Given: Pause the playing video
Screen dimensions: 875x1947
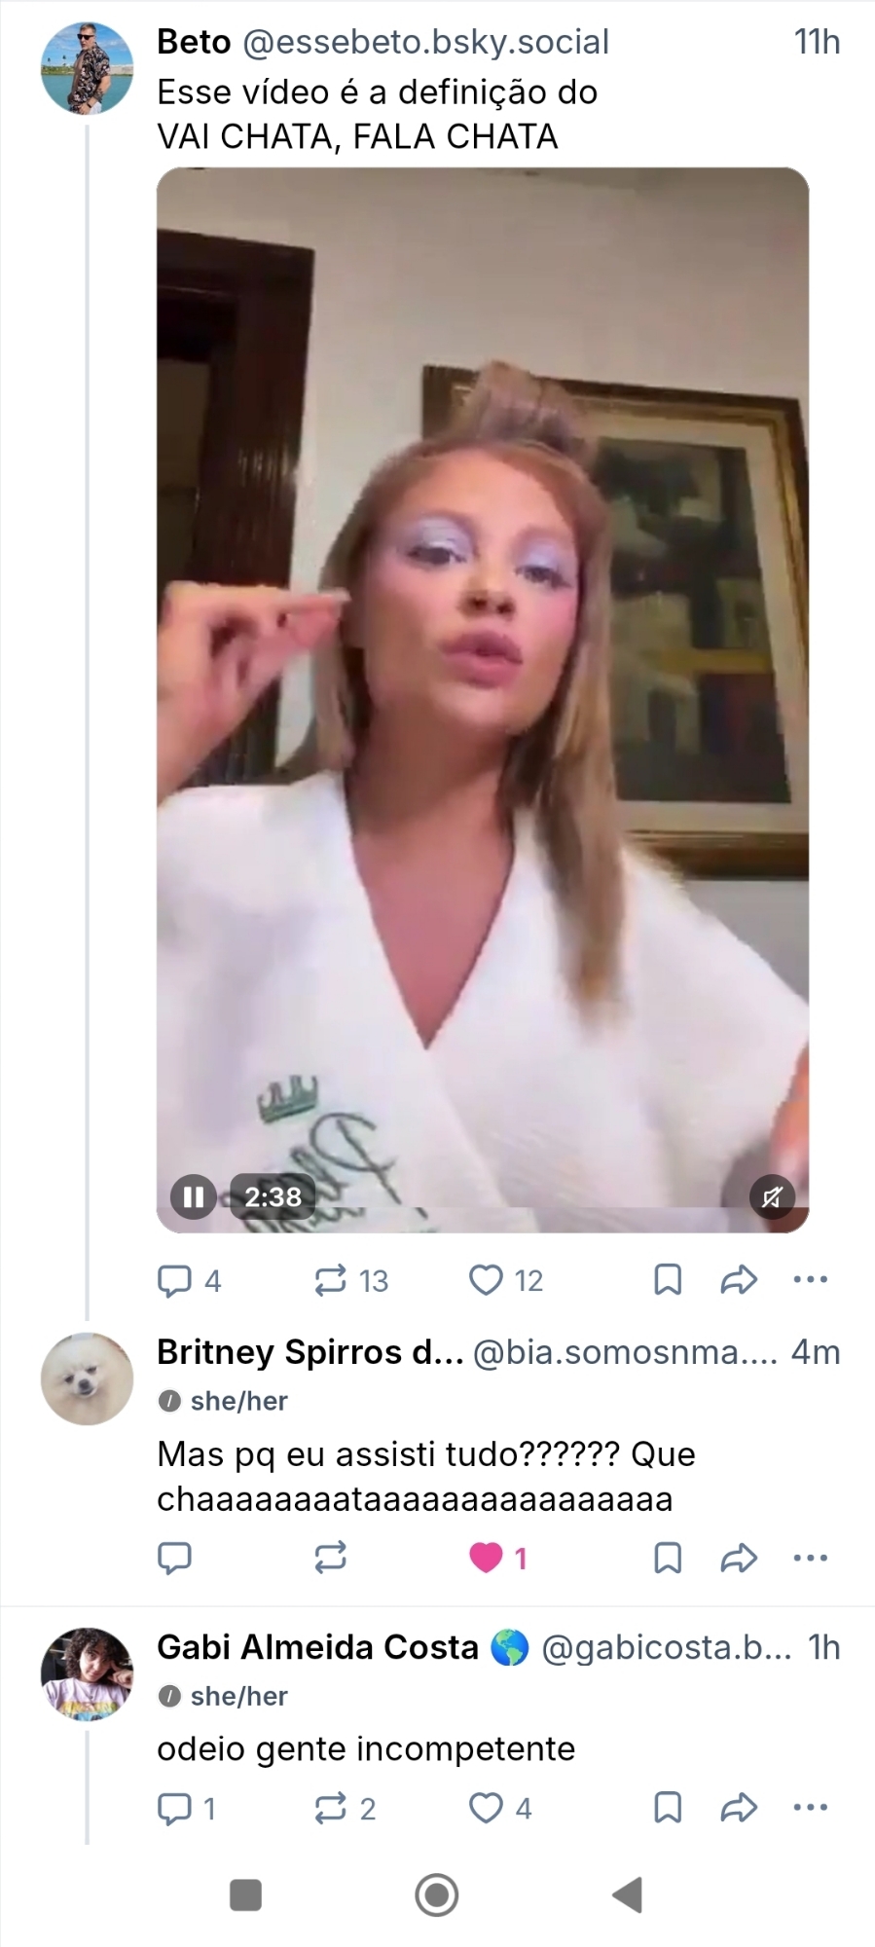Looking at the screenshot, I should pos(194,1196).
